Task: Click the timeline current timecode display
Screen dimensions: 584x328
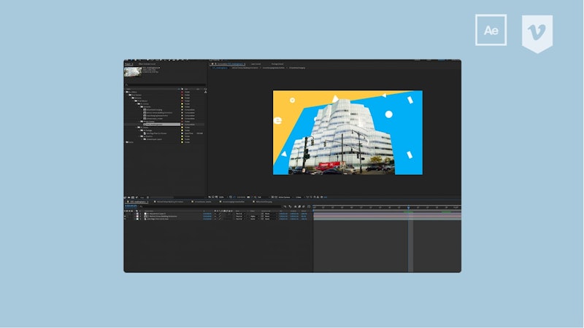Action: [x=133, y=206]
